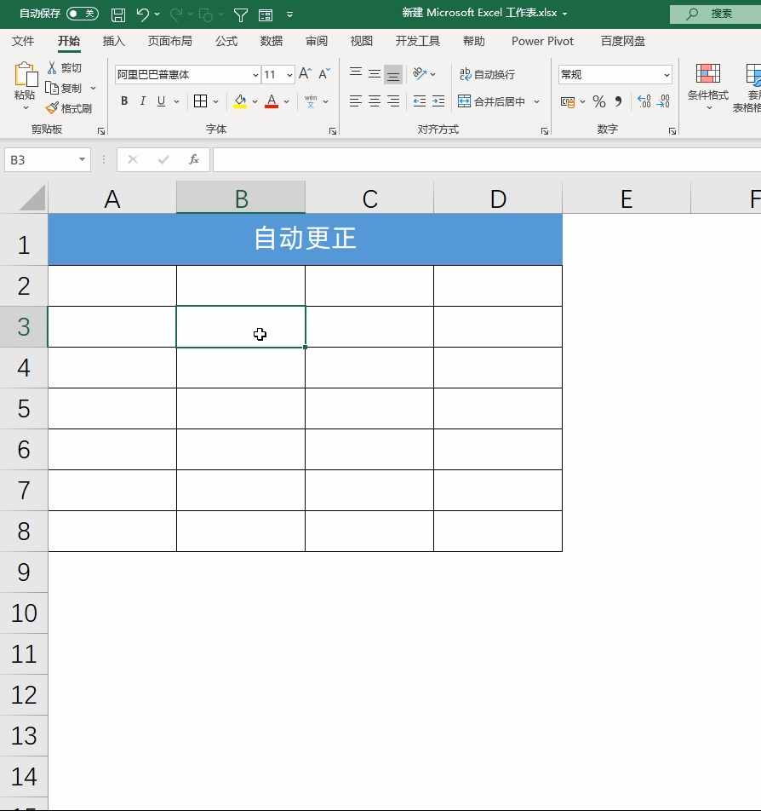The image size is (761, 811).
Task: Open the 文件 menu tab
Action: pos(23,41)
